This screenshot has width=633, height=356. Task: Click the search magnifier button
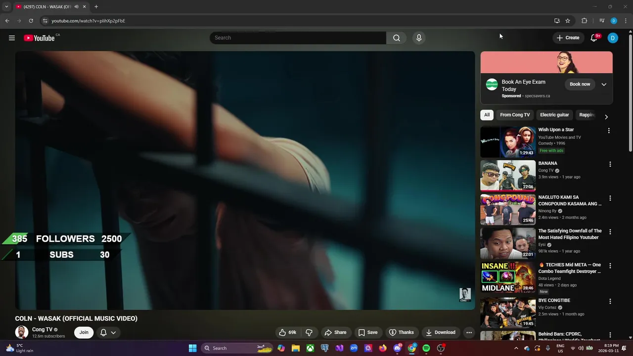(x=397, y=38)
